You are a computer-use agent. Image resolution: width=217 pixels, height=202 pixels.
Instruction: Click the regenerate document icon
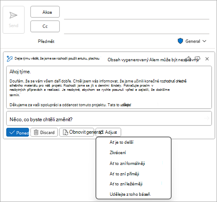[x=65, y=132]
